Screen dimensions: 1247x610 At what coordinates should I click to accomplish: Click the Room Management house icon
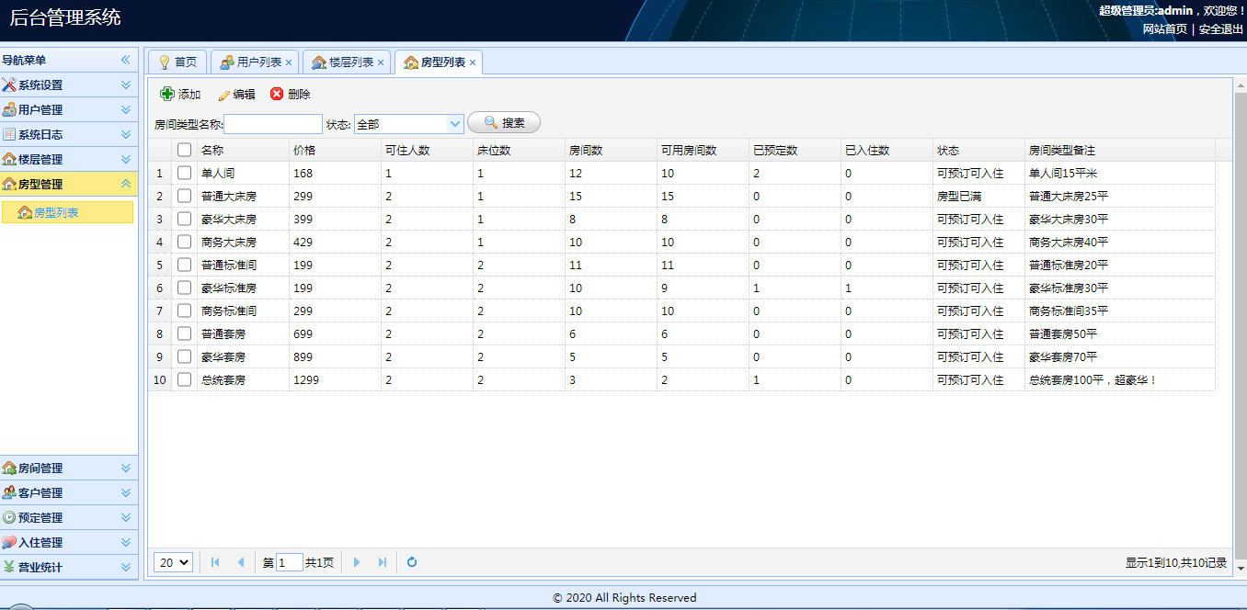point(9,468)
